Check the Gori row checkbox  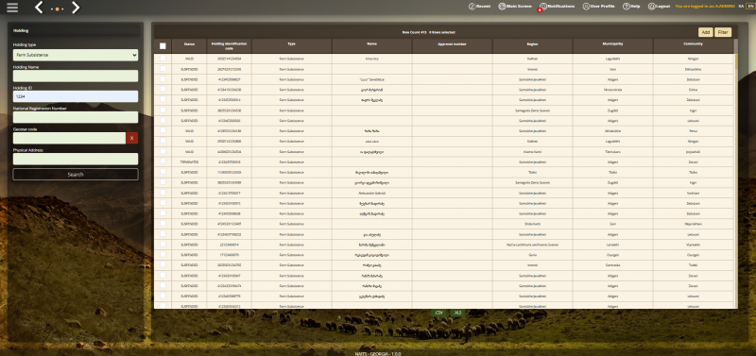[x=163, y=224]
